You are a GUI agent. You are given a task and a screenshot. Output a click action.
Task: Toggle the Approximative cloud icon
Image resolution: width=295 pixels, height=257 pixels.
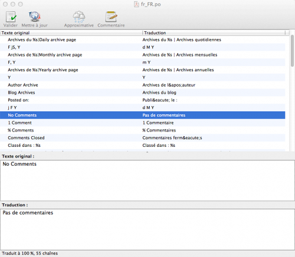[79, 17]
